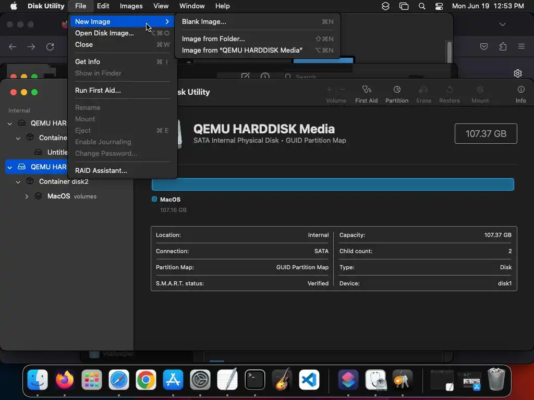Click the Mount toolbar icon
This screenshot has width=534, height=400.
[x=480, y=90]
